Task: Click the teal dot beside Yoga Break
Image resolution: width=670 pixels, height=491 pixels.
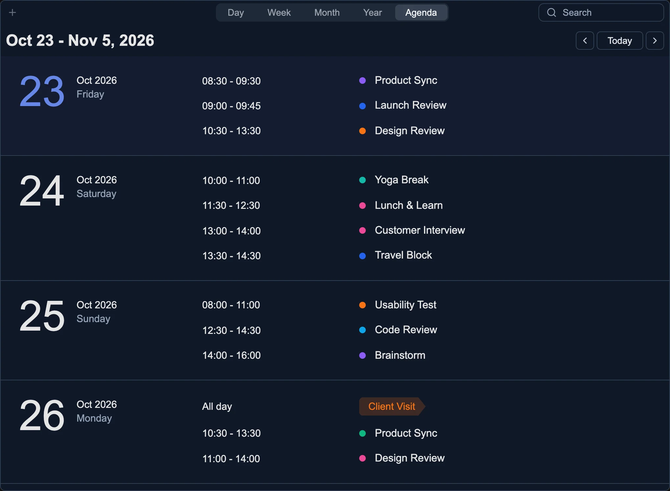Action: point(362,180)
